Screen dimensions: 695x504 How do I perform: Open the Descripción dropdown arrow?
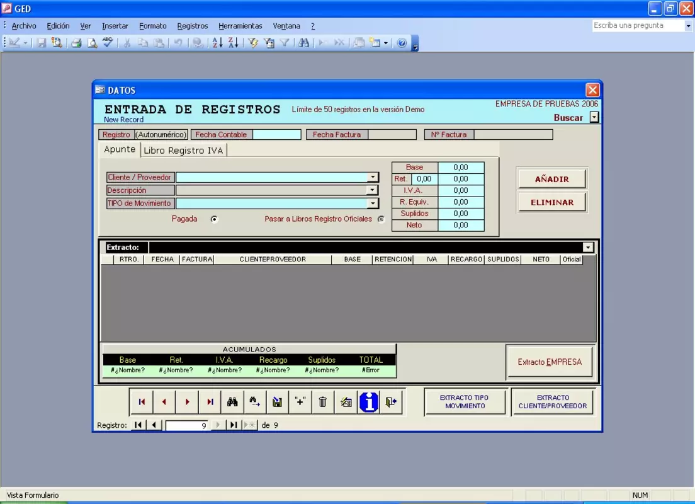tap(373, 190)
